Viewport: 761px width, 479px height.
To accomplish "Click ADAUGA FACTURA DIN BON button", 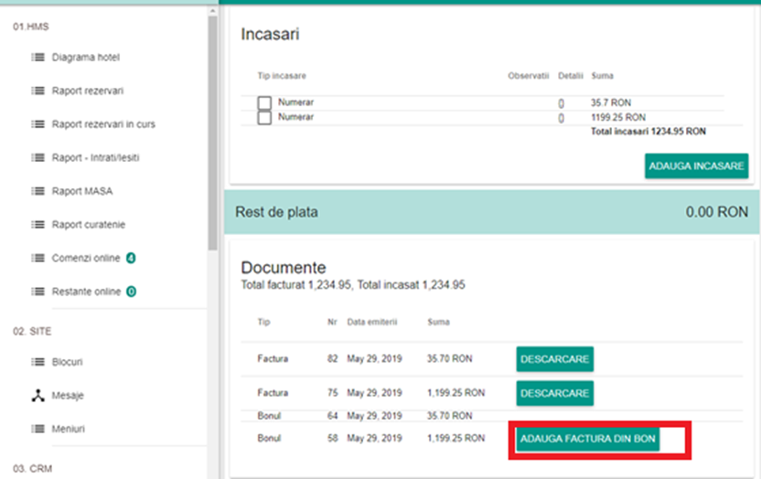I will point(588,439).
